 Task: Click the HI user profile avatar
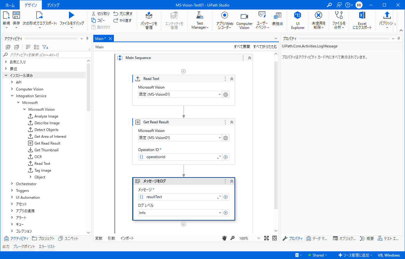point(359,5)
